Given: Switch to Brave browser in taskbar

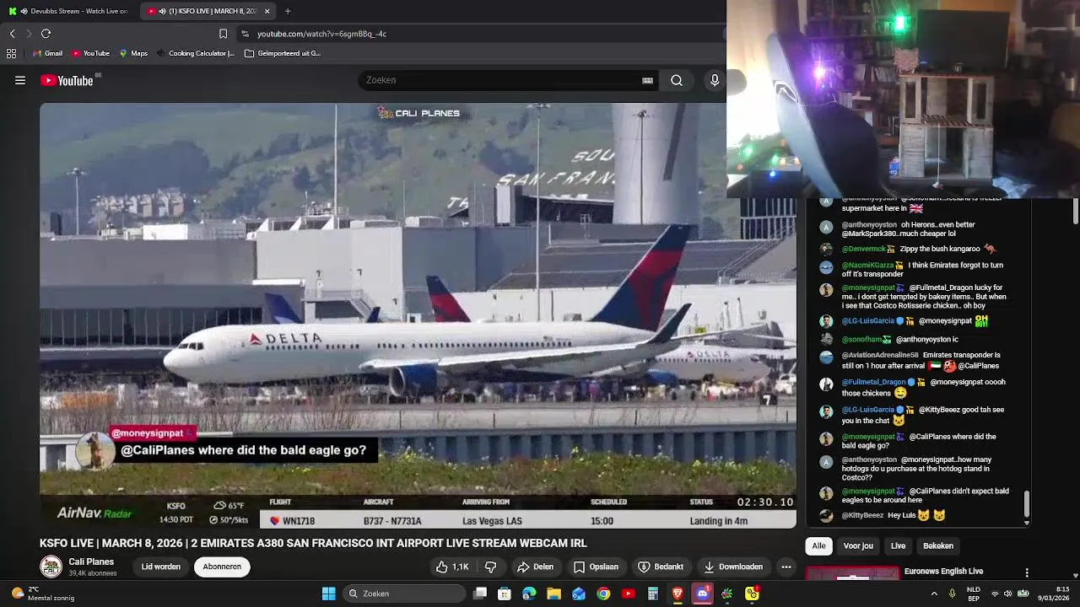Looking at the screenshot, I should coord(678,594).
